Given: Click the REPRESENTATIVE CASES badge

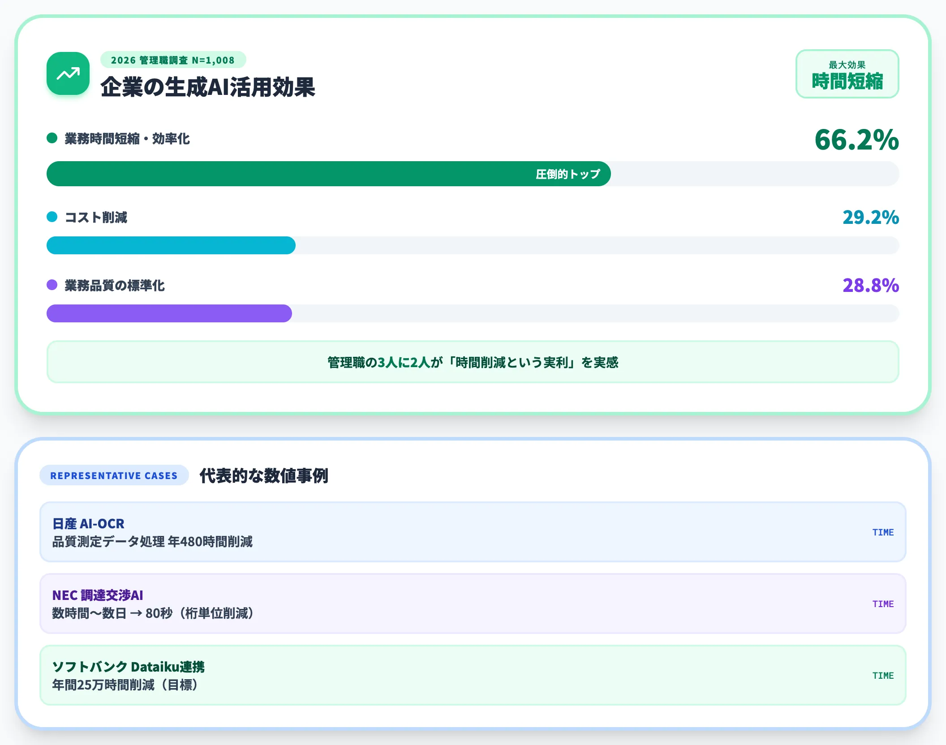Looking at the screenshot, I should tap(114, 475).
